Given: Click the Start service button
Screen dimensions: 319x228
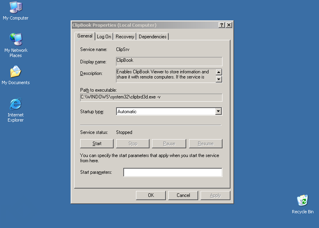Looking at the screenshot, I should (x=97, y=143).
